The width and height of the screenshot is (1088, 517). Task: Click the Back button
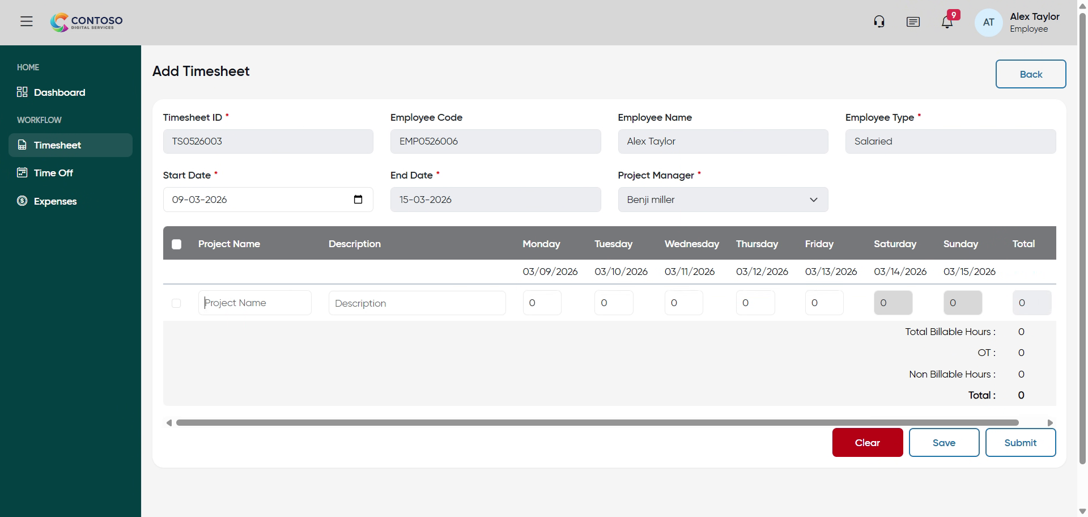[1031, 74]
